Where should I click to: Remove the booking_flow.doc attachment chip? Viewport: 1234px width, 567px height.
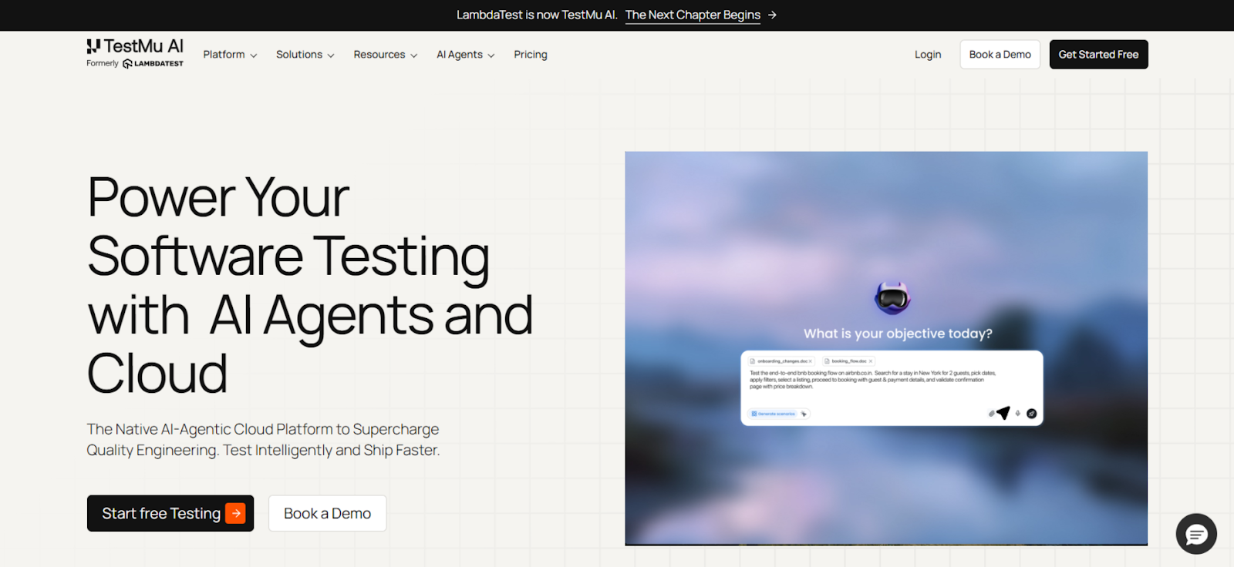click(x=871, y=361)
